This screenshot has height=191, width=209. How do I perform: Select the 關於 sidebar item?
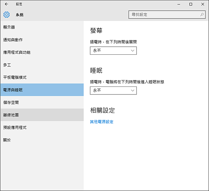pyautogui.click(x=42, y=140)
